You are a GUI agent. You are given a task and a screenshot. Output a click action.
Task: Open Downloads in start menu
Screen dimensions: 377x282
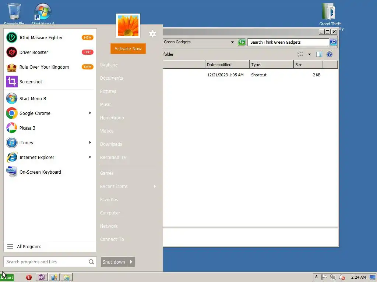click(111, 144)
